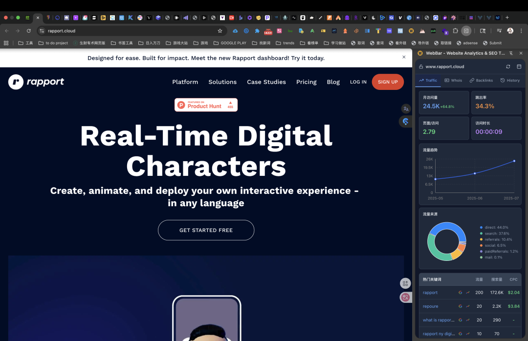
Task: Close the WebBar side panel
Action: point(521,53)
